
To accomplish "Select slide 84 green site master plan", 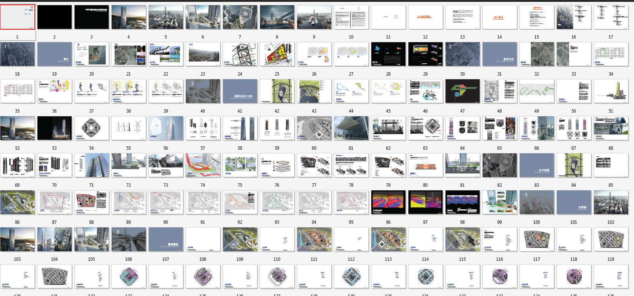I will pyautogui.click(x=574, y=165).
